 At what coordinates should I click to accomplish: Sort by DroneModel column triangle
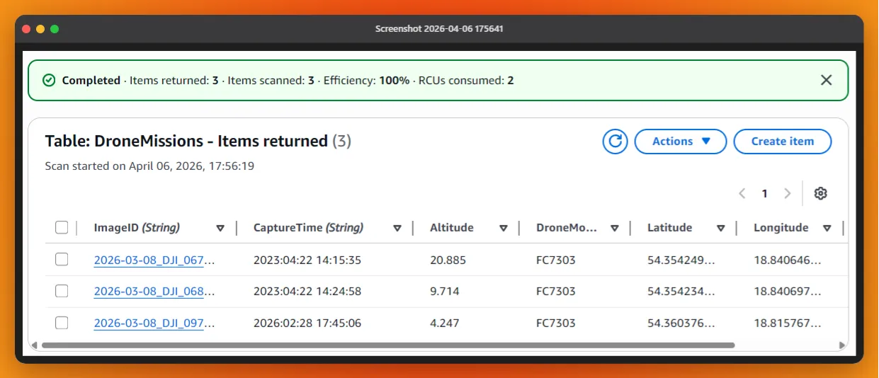point(615,228)
